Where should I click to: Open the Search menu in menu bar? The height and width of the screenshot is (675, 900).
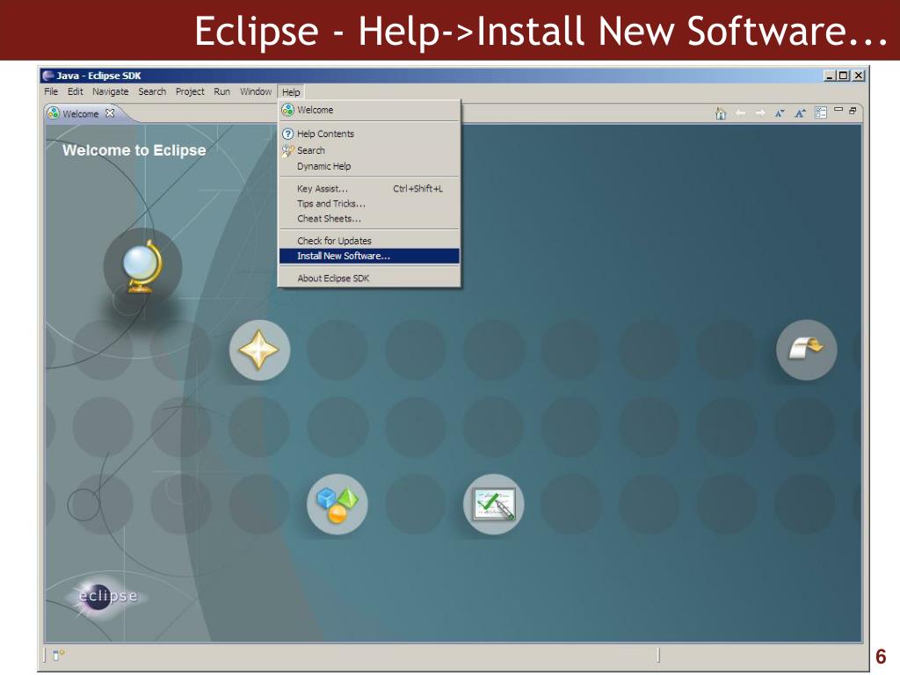coord(152,91)
